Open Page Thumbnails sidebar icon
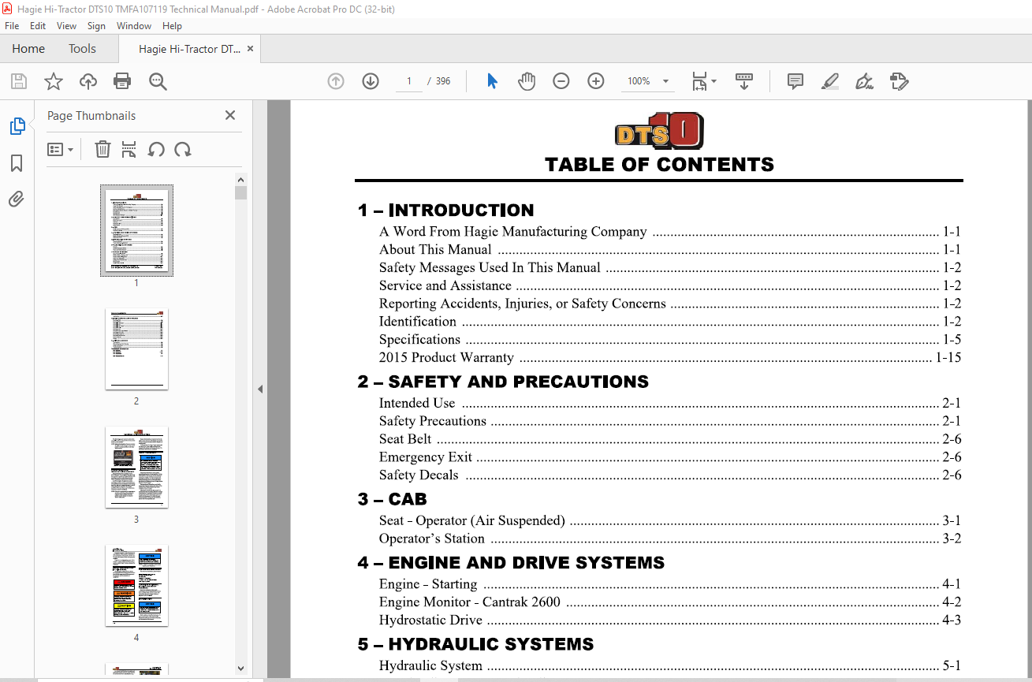Viewport: 1032px width, 682px height. point(17,126)
